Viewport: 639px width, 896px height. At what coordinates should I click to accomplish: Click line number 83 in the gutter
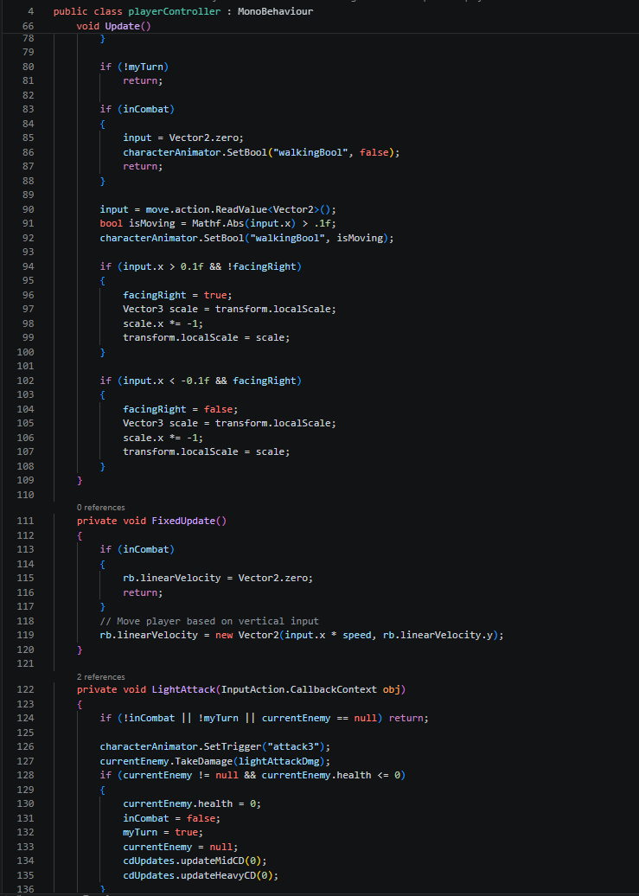[28, 109]
